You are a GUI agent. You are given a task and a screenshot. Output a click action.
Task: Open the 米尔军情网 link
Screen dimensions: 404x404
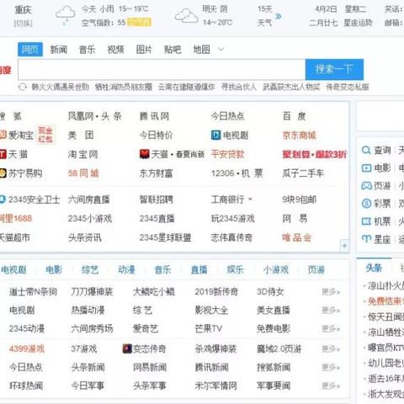(x=215, y=385)
